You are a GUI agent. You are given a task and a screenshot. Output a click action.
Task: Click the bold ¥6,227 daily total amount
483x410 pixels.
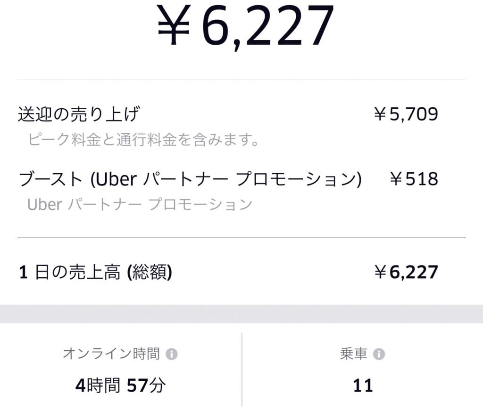pos(406,273)
